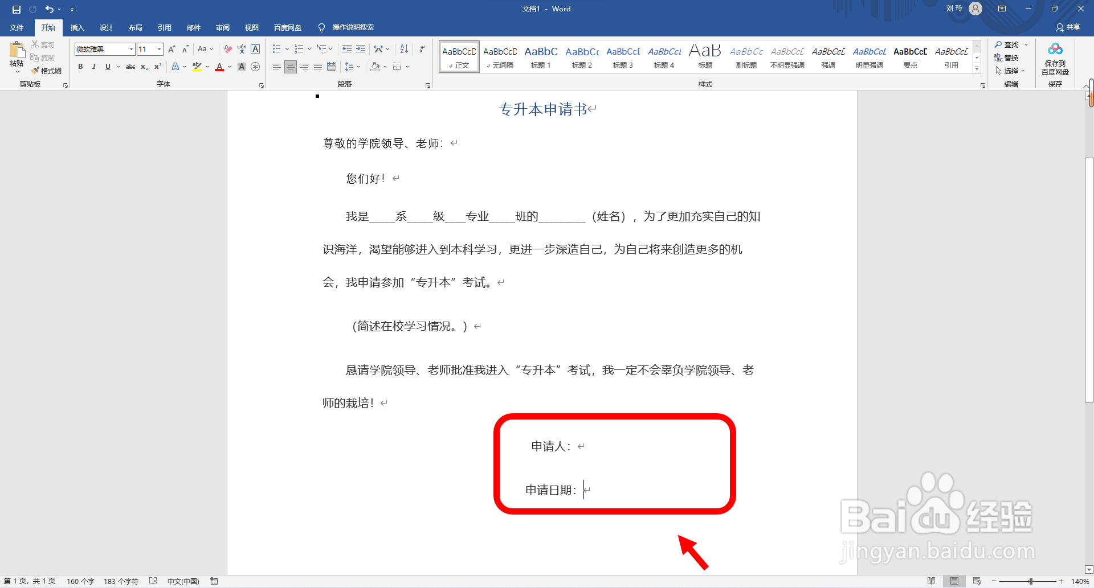Click the macro recording icon in status bar
The height and width of the screenshot is (588, 1094).
(214, 581)
